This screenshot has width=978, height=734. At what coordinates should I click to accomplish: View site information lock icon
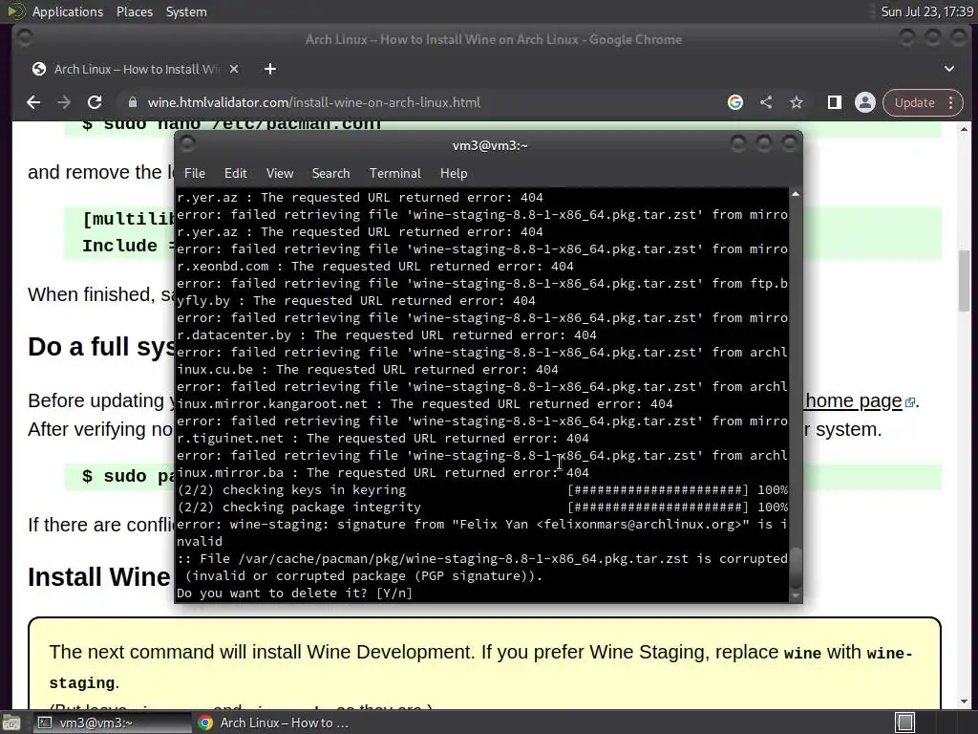pyautogui.click(x=132, y=102)
